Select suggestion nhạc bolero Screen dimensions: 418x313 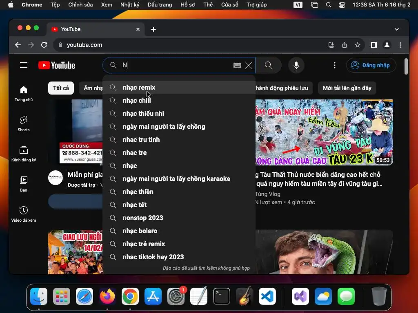179,231
